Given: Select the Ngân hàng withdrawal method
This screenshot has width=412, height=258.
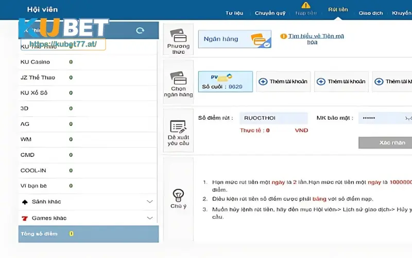Looking at the screenshot, I should coord(235,39).
